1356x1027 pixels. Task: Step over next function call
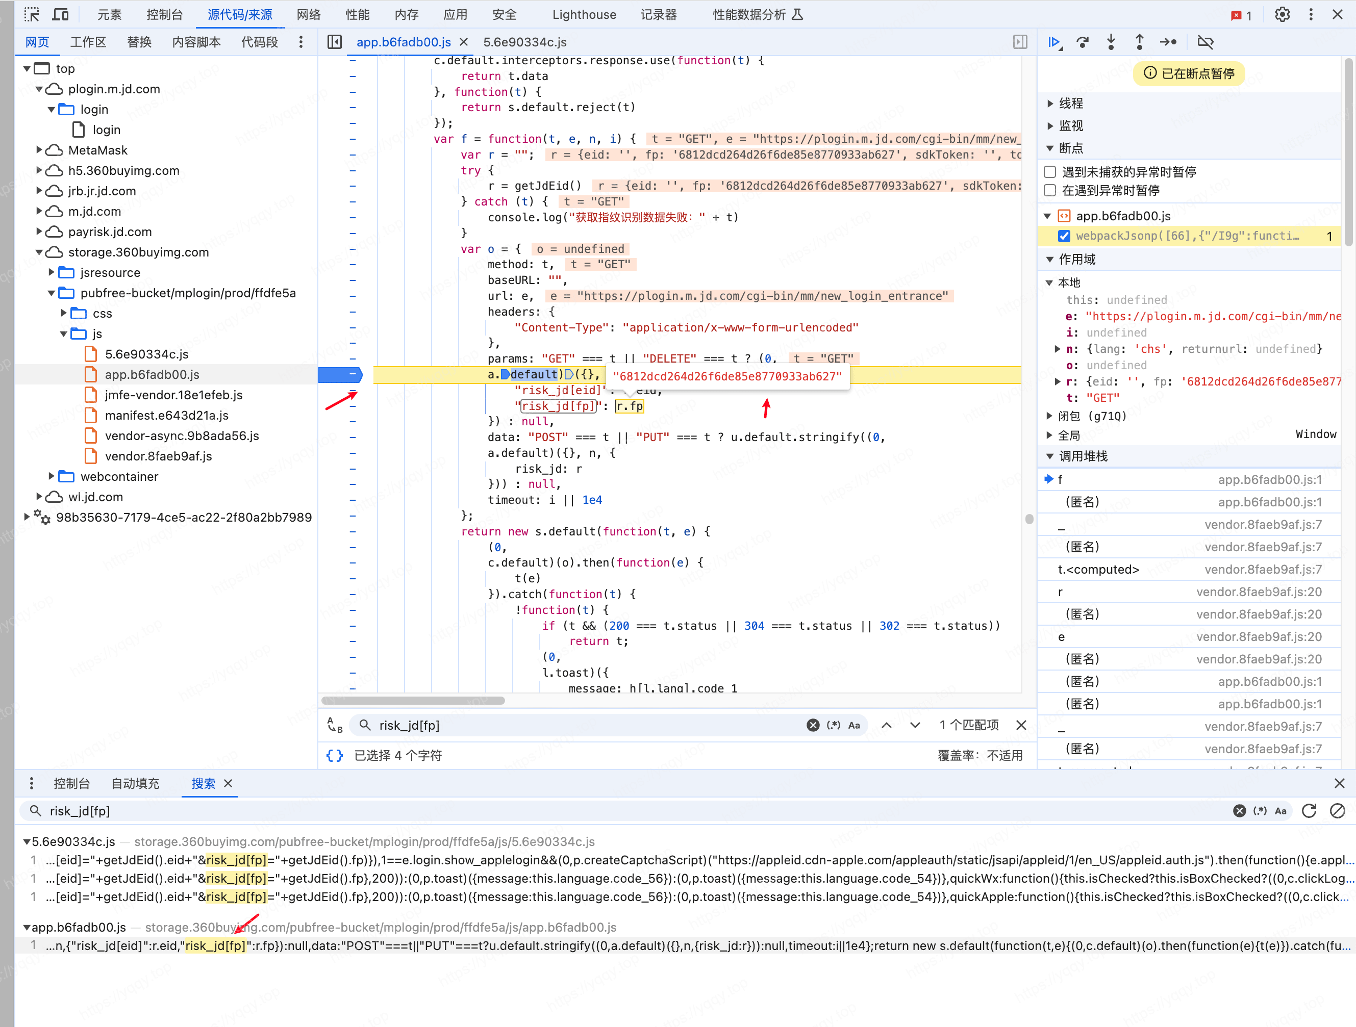(x=1083, y=42)
